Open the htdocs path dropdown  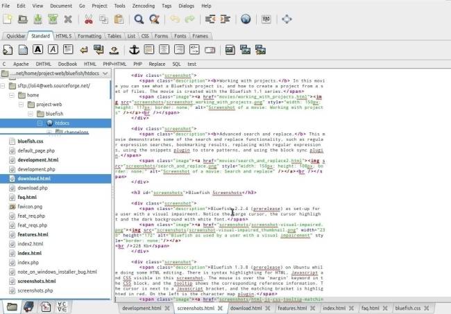[x=105, y=73]
